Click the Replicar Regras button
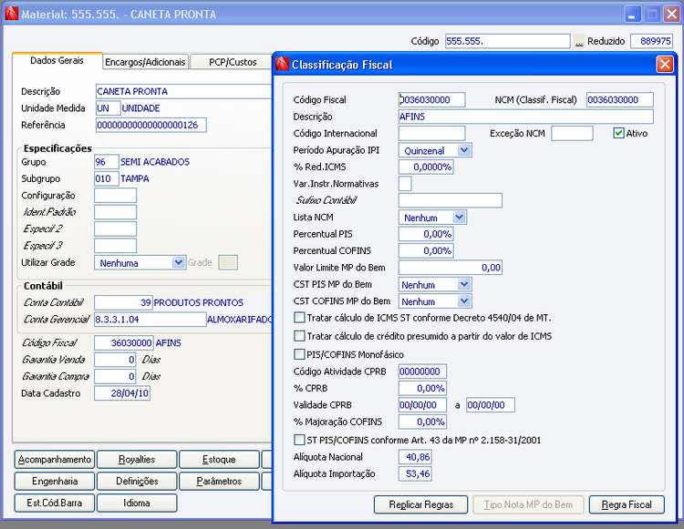This screenshot has width=684, height=529. coord(421,504)
